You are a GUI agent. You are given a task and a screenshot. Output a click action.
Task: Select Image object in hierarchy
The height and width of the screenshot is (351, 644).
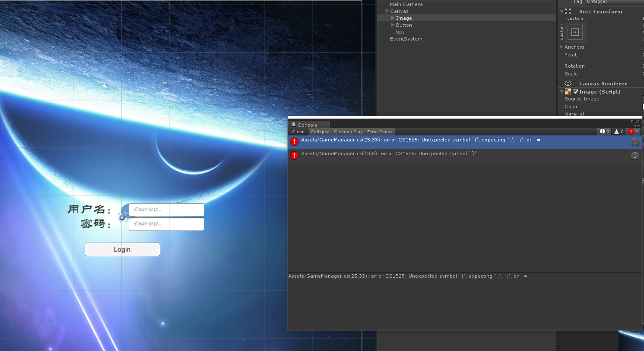coord(404,18)
